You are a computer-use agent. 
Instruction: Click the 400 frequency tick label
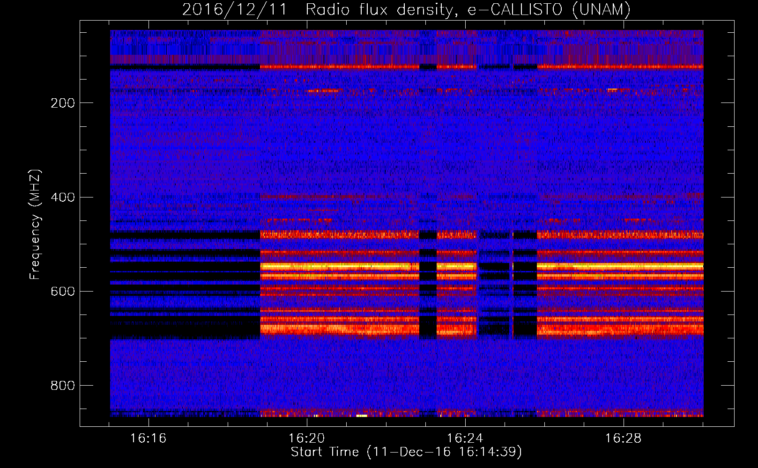coord(62,197)
